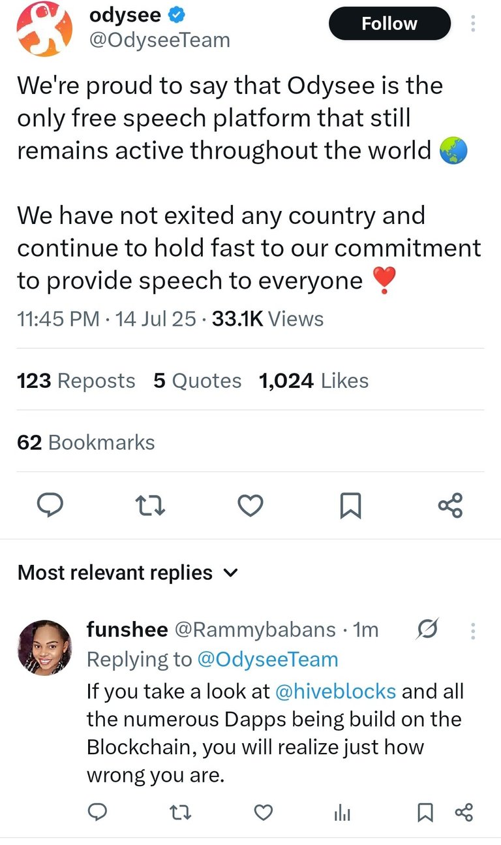The width and height of the screenshot is (501, 845).
Task: Like funshee's reply
Action: (x=263, y=812)
